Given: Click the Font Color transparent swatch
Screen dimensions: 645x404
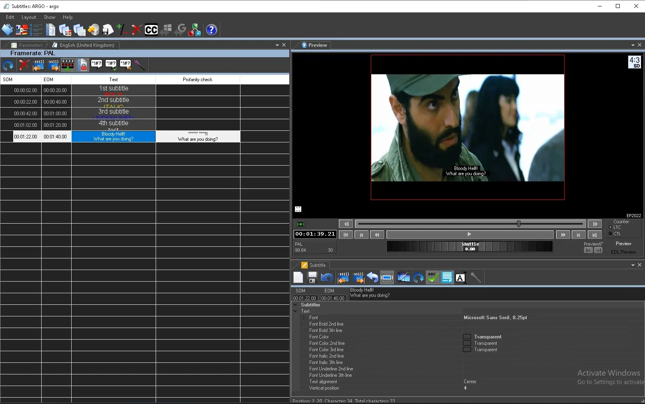Looking at the screenshot, I should [467, 337].
